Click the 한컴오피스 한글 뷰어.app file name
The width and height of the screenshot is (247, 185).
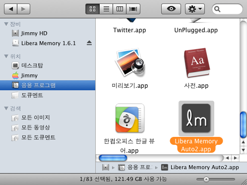(x=129, y=146)
